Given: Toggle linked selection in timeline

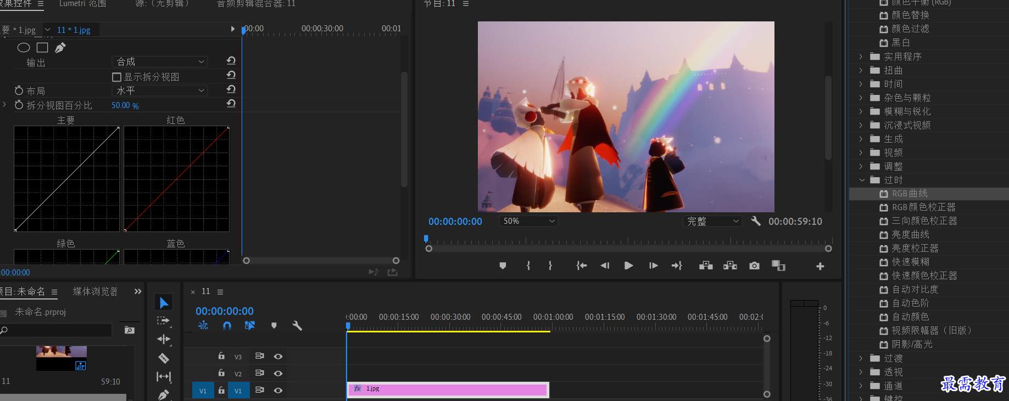Looking at the screenshot, I should [x=250, y=325].
